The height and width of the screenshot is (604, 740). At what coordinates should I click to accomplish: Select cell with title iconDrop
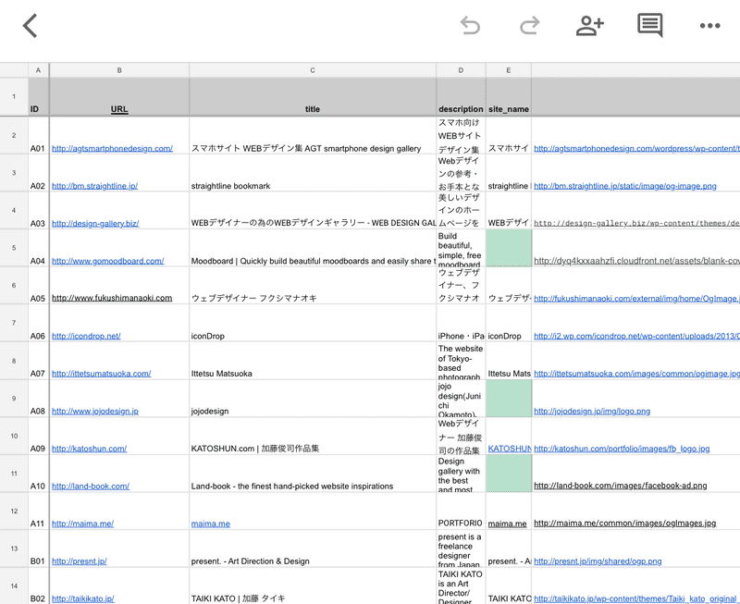pyautogui.click(x=313, y=323)
